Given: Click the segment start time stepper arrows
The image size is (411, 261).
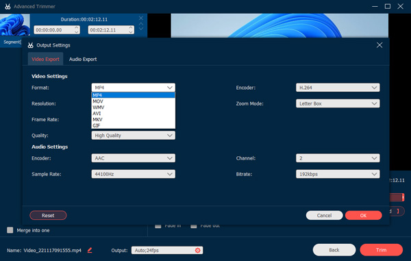Looking at the screenshot, I should pyautogui.click(x=76, y=29).
